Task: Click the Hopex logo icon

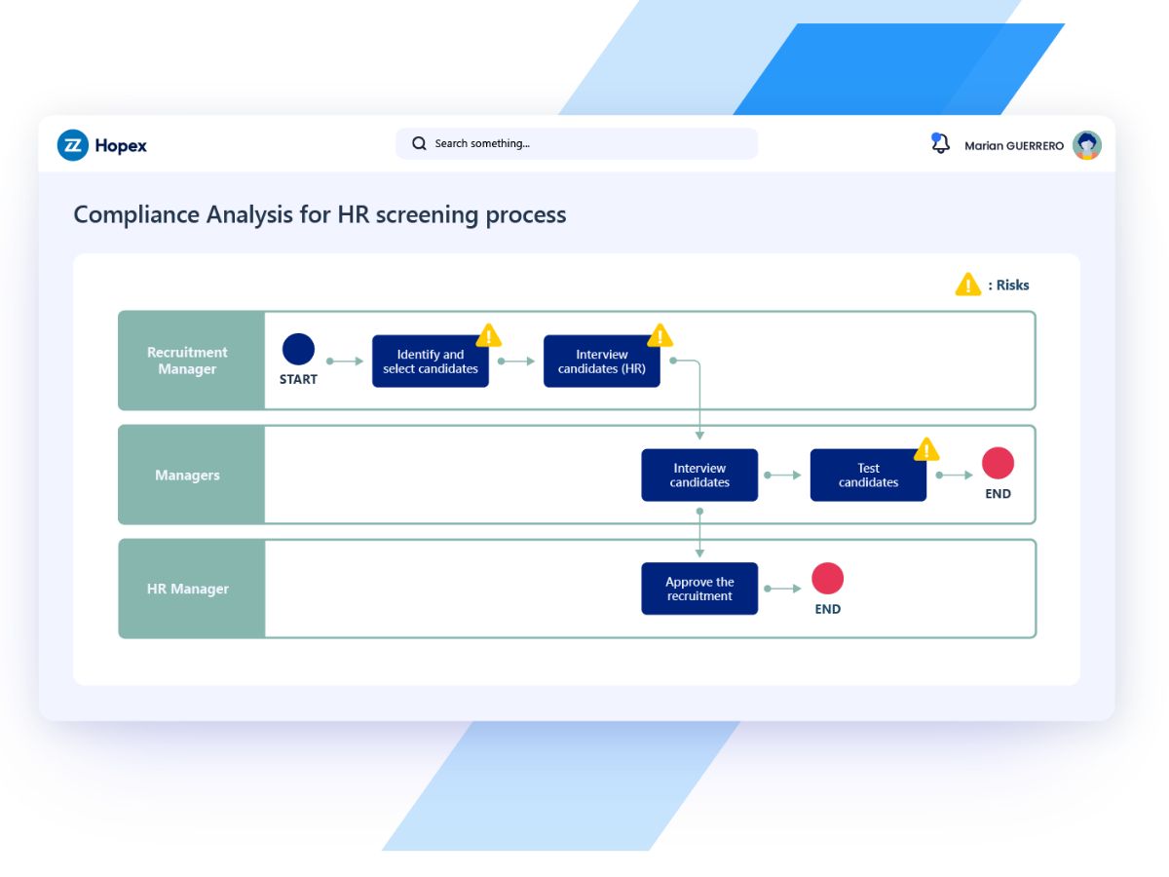Action: coord(73,145)
